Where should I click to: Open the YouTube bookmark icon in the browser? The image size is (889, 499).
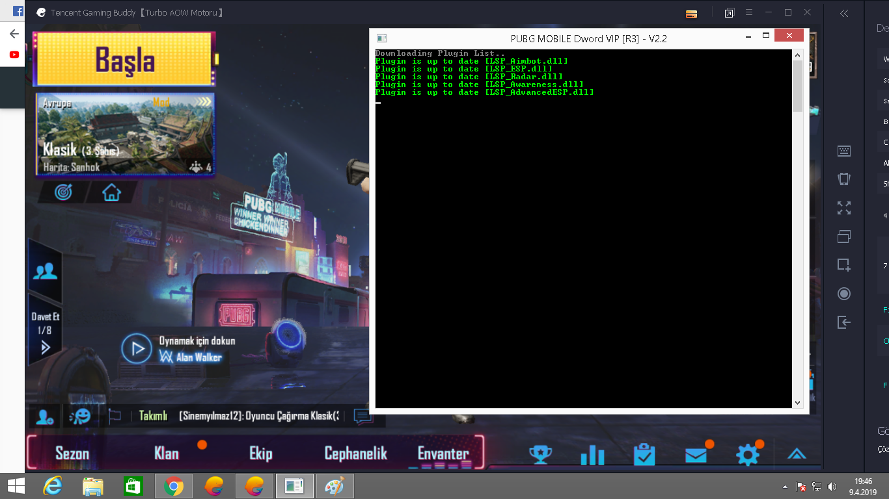click(14, 55)
